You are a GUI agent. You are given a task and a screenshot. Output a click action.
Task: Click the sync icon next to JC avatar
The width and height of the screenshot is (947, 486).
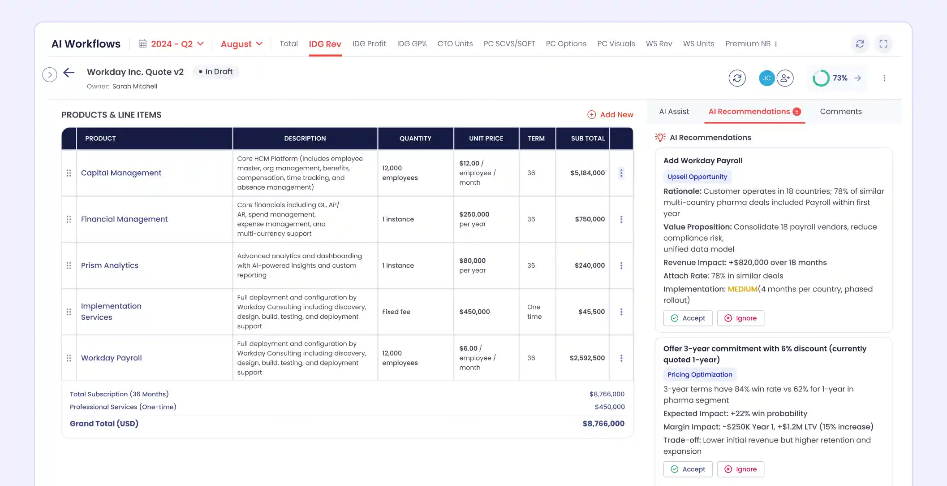pos(737,78)
